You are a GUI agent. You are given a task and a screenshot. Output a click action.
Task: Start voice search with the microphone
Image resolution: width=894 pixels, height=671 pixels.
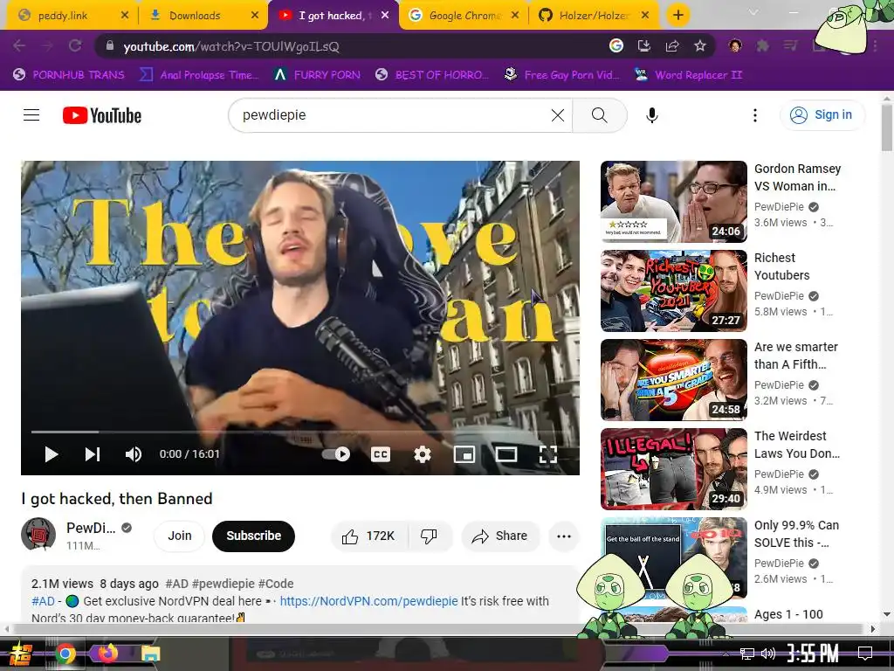(x=651, y=115)
